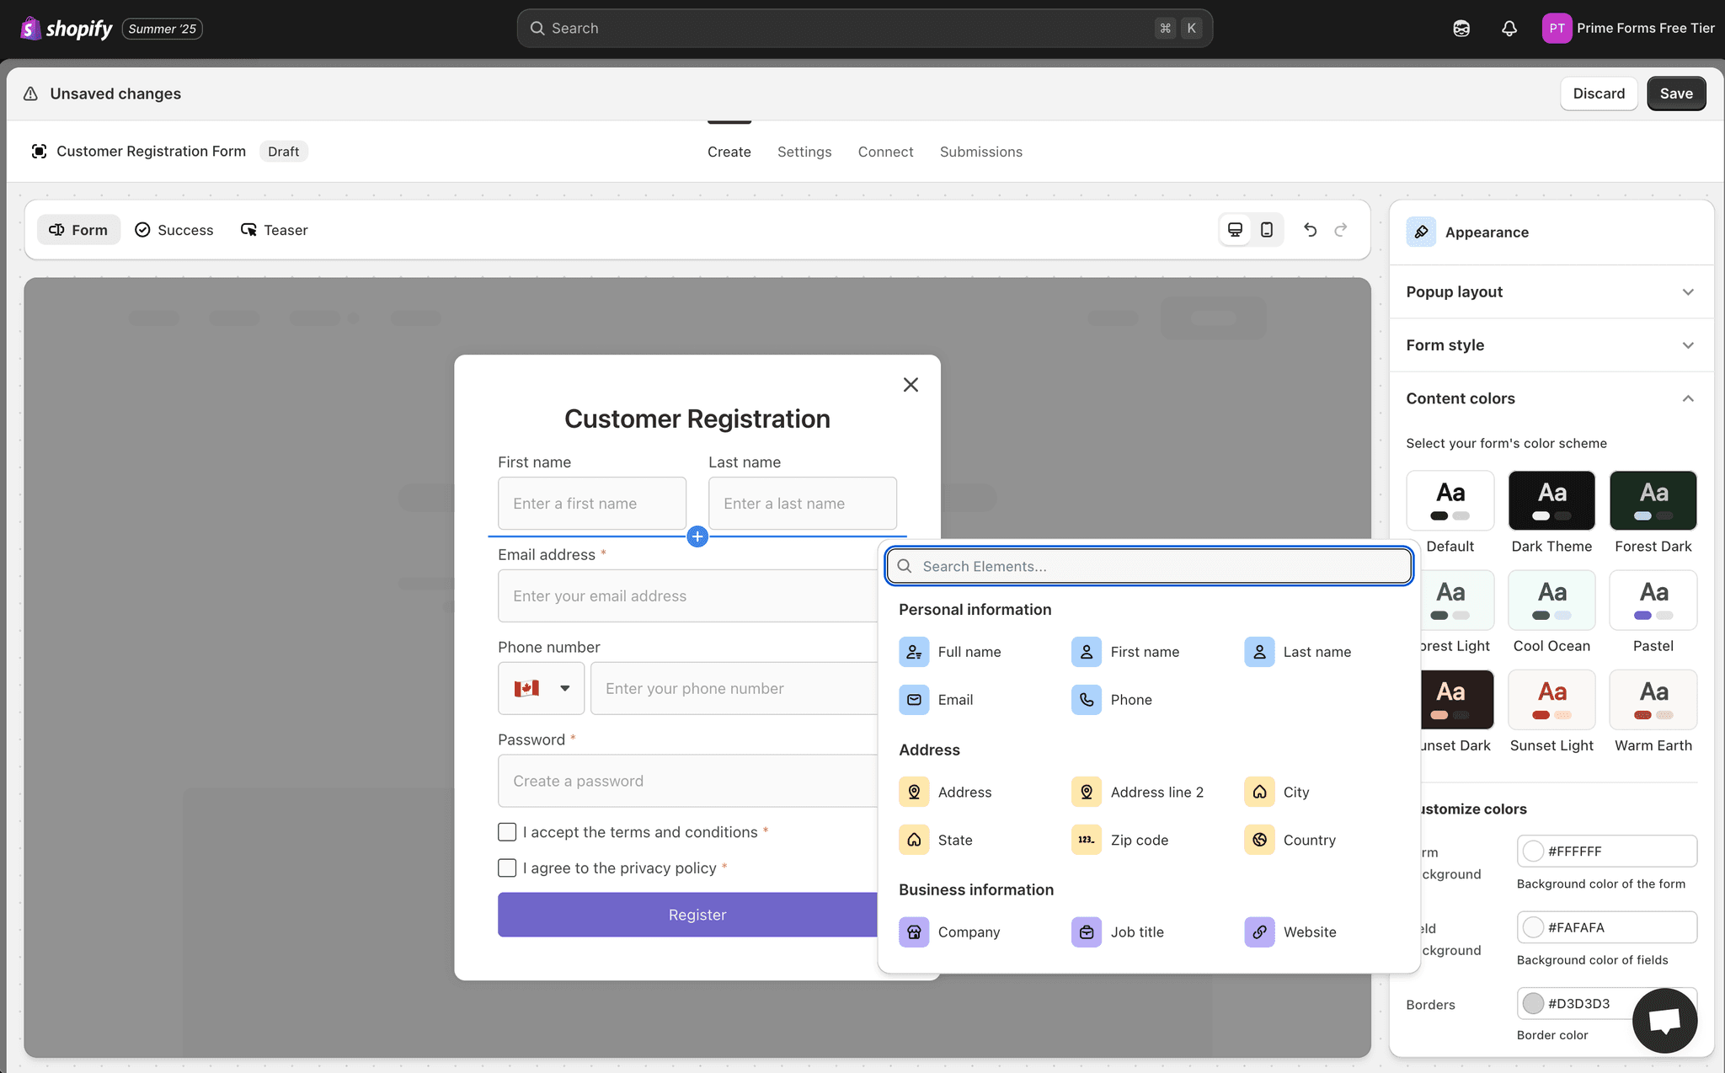Image resolution: width=1725 pixels, height=1073 pixels.
Task: Undo the last change
Action: click(x=1310, y=230)
